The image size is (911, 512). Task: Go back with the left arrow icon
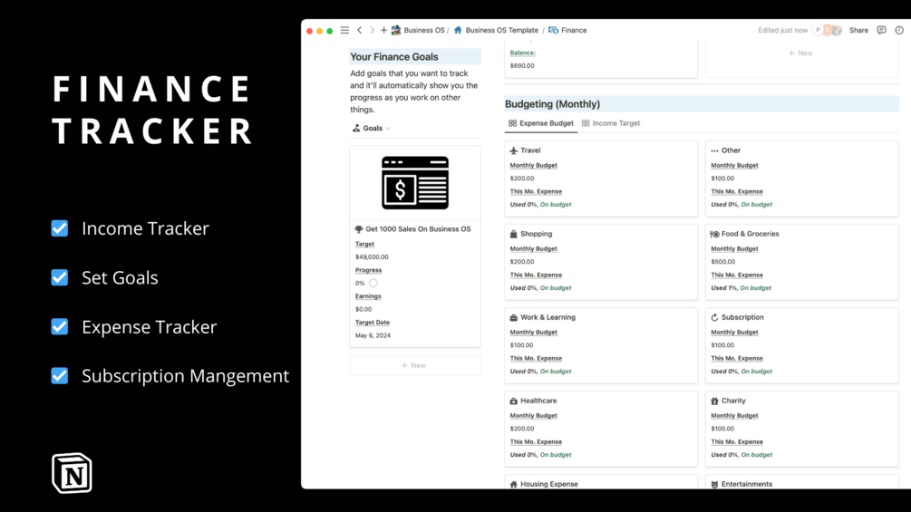360,30
